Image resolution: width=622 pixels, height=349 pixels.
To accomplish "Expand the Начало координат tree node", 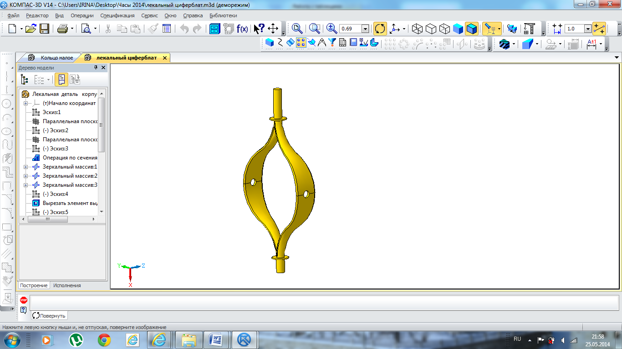I will point(26,103).
